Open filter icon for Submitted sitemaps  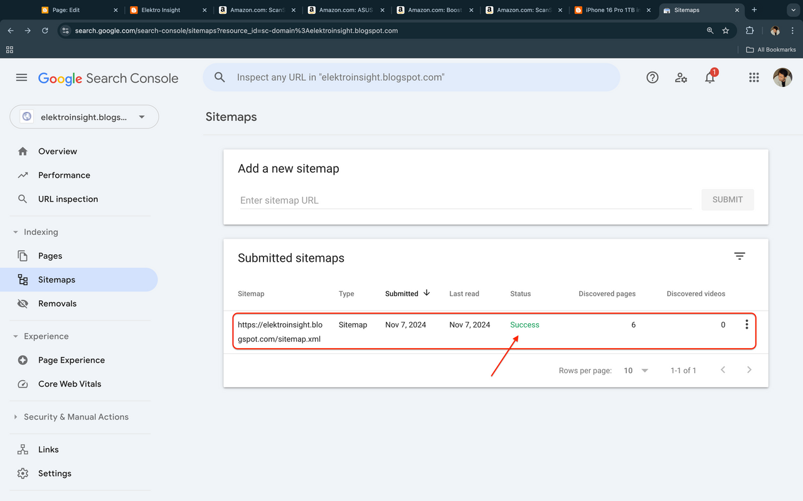(x=740, y=256)
